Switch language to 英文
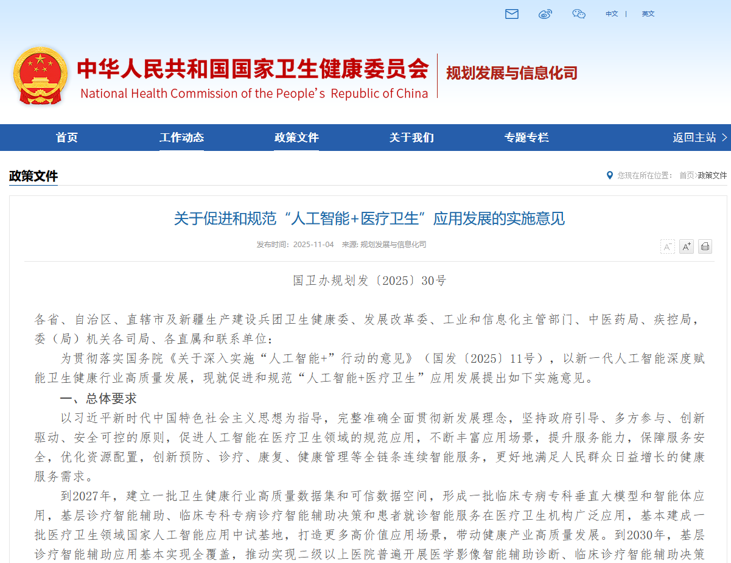 648,14
